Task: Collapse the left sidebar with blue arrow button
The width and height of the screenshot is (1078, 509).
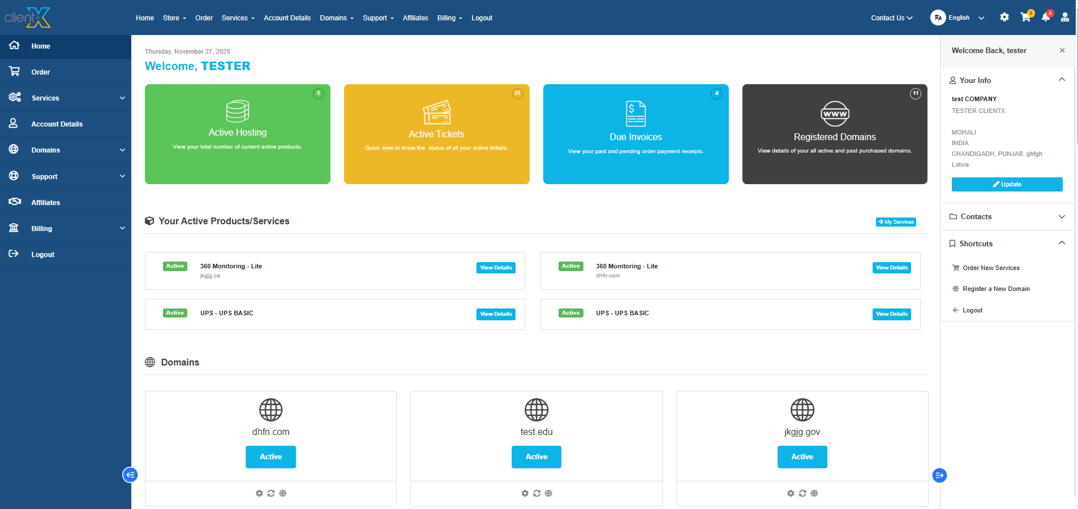Action: click(x=130, y=475)
